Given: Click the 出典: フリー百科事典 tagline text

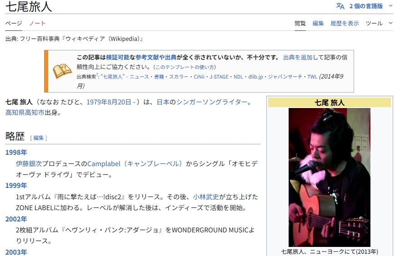Looking at the screenshot, I should tap(75, 39).
